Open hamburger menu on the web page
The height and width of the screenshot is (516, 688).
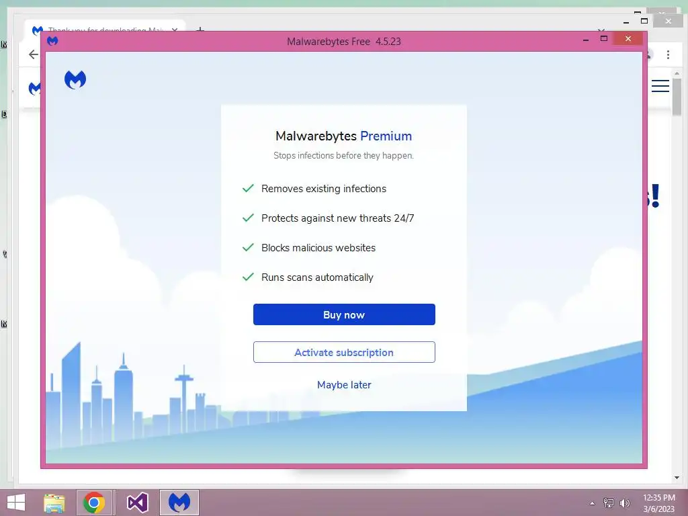pos(660,86)
